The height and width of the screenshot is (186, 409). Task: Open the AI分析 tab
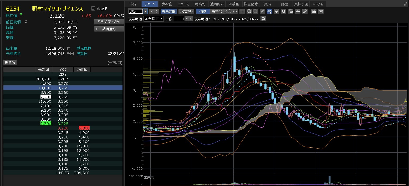(x=318, y=4)
